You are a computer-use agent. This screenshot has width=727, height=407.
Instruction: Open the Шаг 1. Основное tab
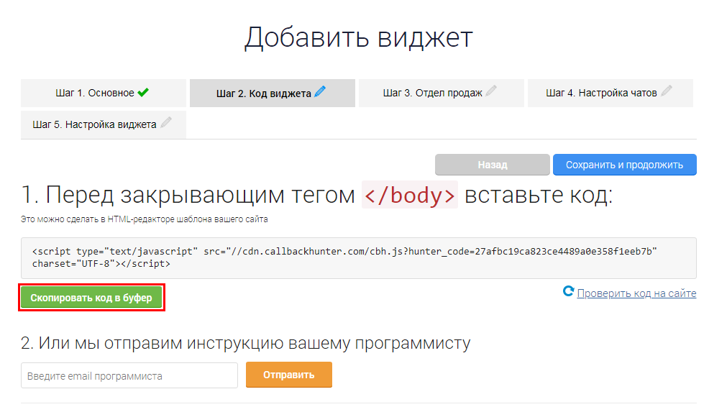(104, 93)
